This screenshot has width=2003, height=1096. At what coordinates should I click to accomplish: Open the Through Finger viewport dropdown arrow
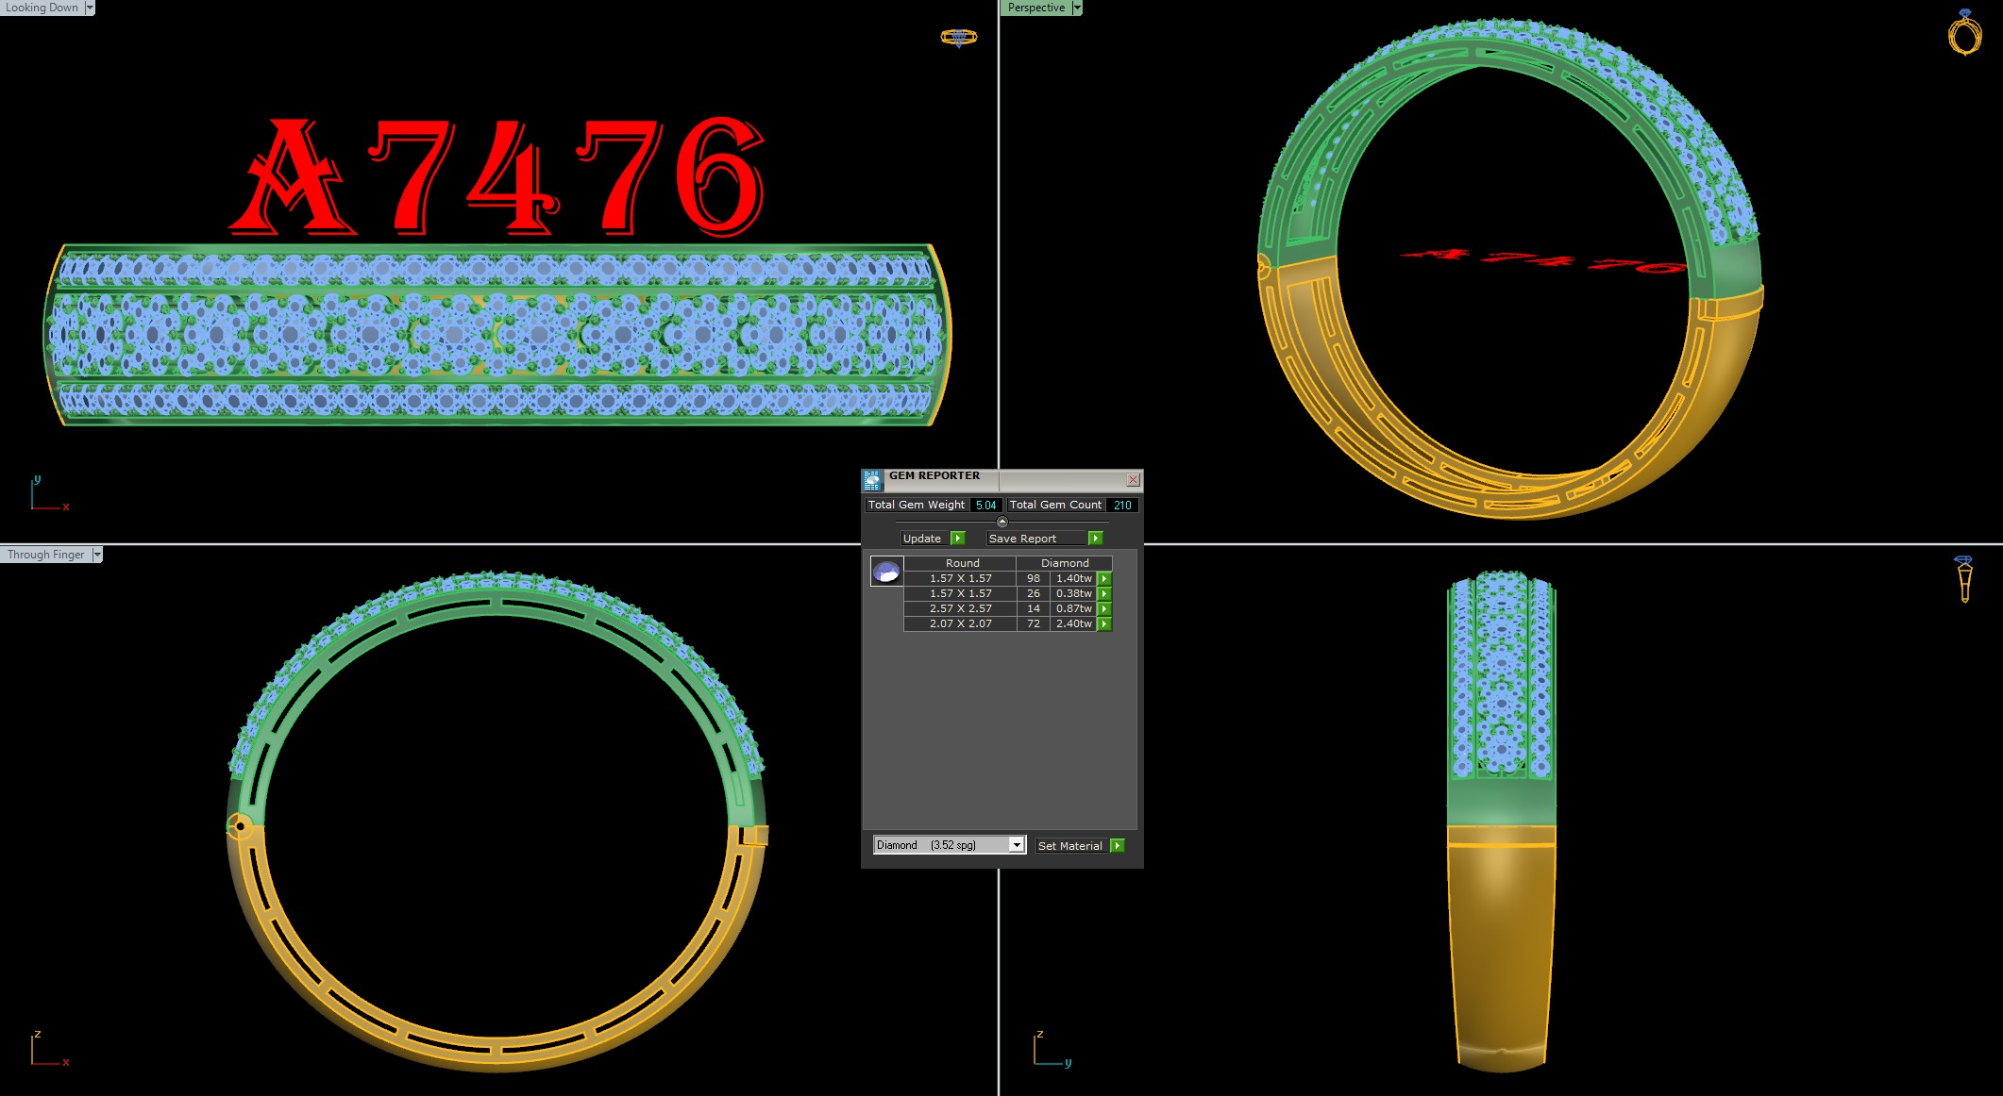(97, 555)
